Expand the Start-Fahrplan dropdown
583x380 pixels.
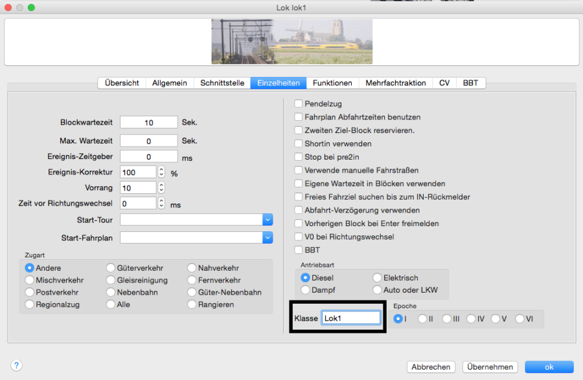[x=268, y=238]
